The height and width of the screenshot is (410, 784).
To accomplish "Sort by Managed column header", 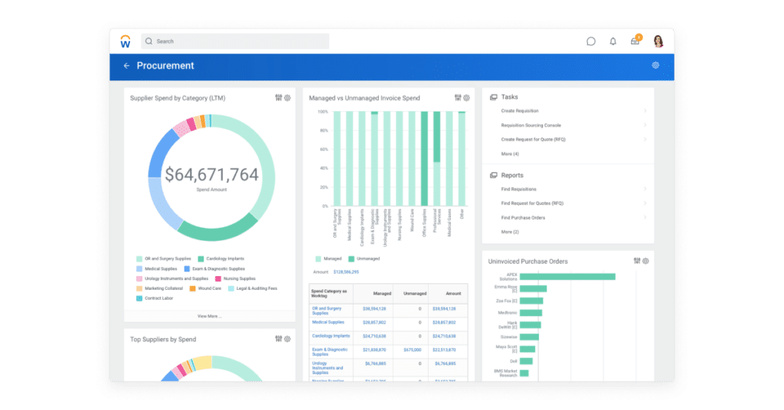I will pos(382,294).
